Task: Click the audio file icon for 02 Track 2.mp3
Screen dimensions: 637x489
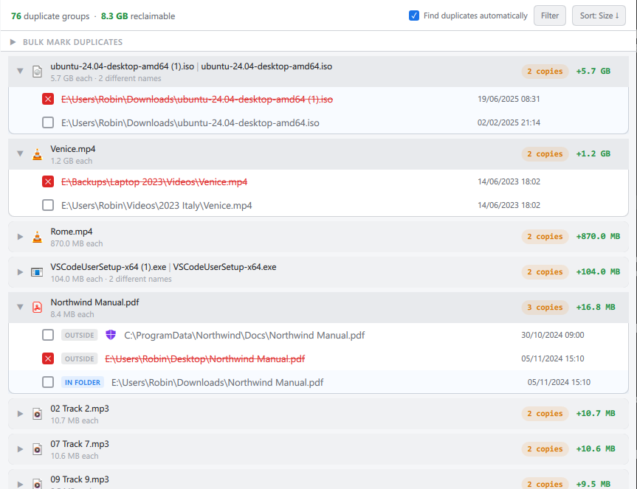Action: (37, 414)
